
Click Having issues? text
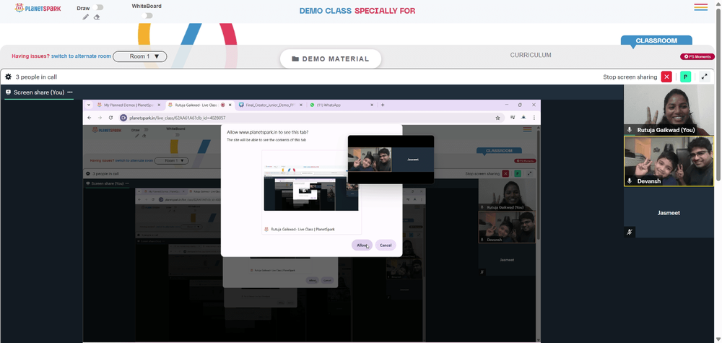click(x=30, y=56)
